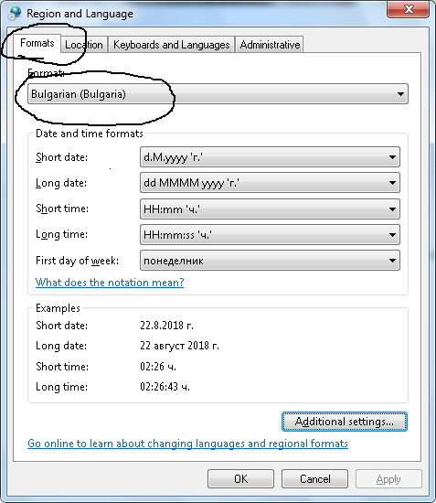This screenshot has height=503, width=436.
Task: Click the 'Examples' group label
Action: pos(58,308)
